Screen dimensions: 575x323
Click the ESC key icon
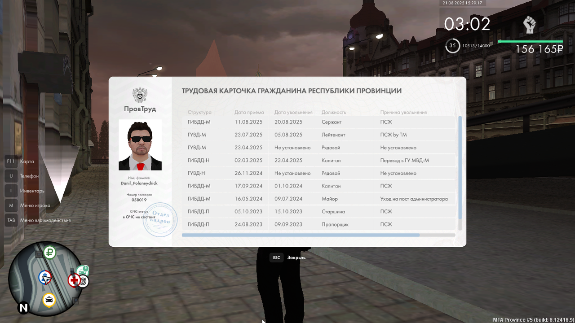(276, 258)
